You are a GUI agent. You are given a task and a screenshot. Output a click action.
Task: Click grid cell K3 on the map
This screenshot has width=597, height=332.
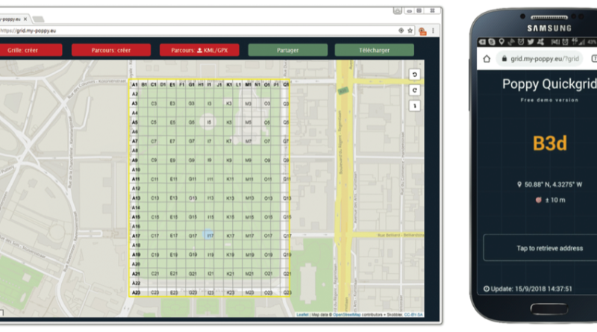[229, 104]
